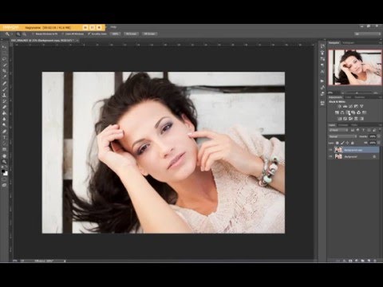
Task: Add a Levels adjustment
Action: [x=345, y=106]
